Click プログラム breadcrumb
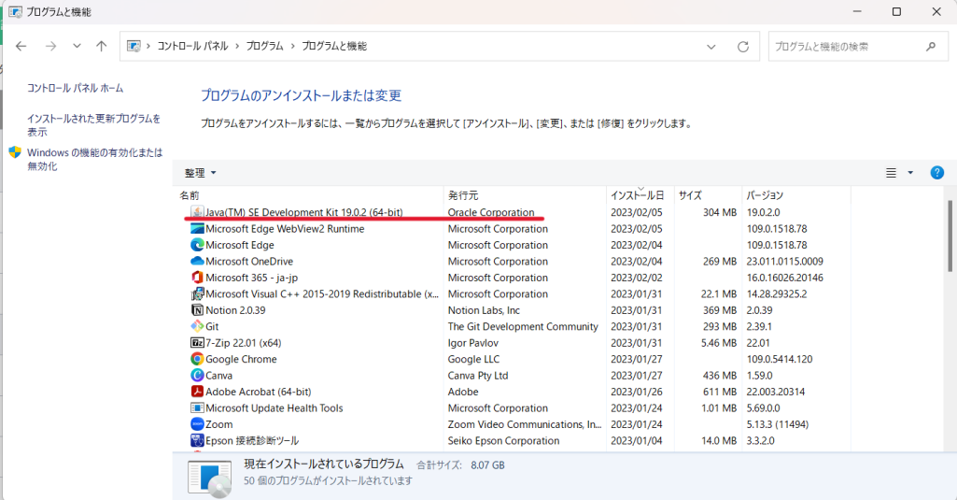This screenshot has width=957, height=500. pyautogui.click(x=264, y=46)
